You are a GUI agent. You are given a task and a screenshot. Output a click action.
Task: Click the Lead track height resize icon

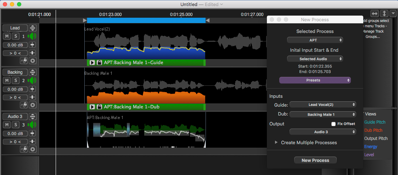[33, 28]
